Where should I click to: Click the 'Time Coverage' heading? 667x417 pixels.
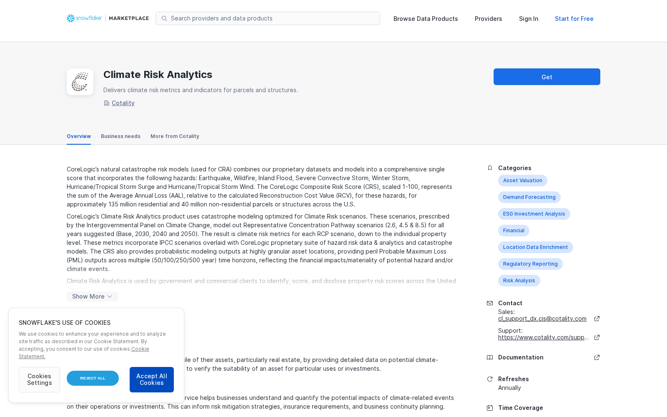pyautogui.click(x=520, y=408)
